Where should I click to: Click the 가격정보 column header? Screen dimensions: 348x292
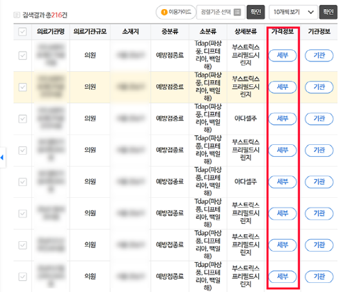tap(283, 31)
